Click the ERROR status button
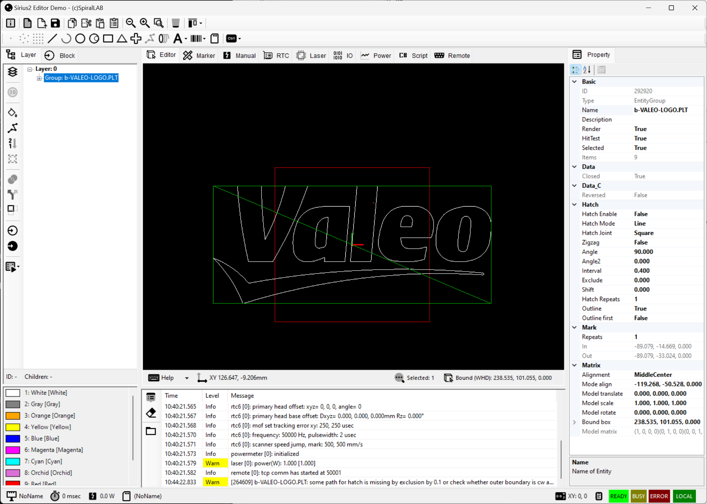The height and width of the screenshot is (504, 707). tap(659, 496)
